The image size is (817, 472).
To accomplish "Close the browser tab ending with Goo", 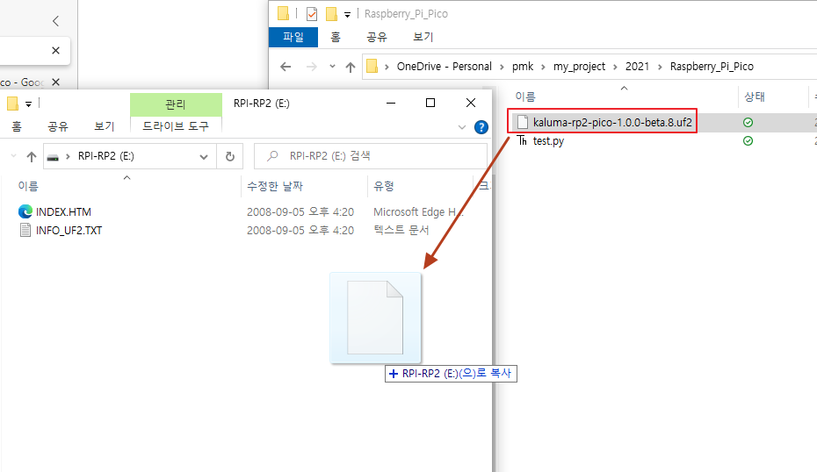I will click(x=55, y=82).
